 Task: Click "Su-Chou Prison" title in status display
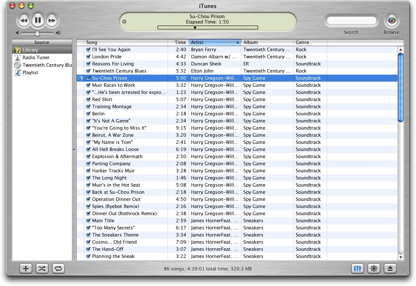click(207, 16)
